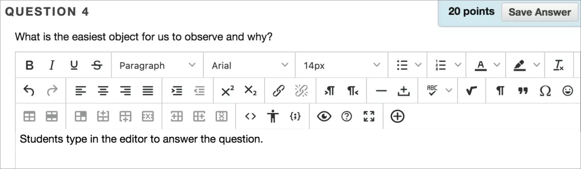This screenshot has width=581, height=169.
Task: Apply superscript formatting
Action: click(x=227, y=91)
